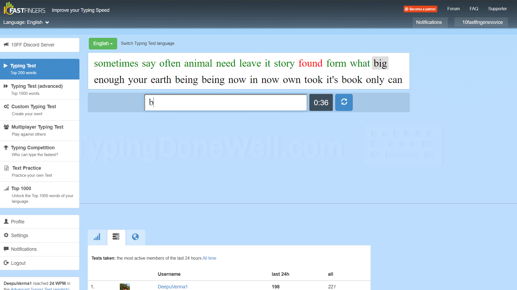This screenshot has height=290, width=517.
Task: Toggle the Multiplayer Typing Test option
Action: tap(37, 127)
